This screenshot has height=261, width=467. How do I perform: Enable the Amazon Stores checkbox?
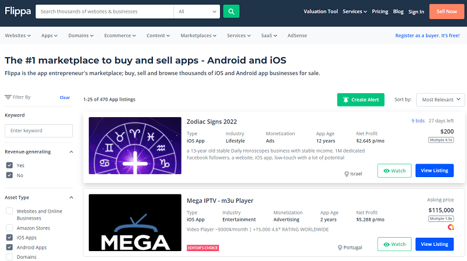coord(9,228)
